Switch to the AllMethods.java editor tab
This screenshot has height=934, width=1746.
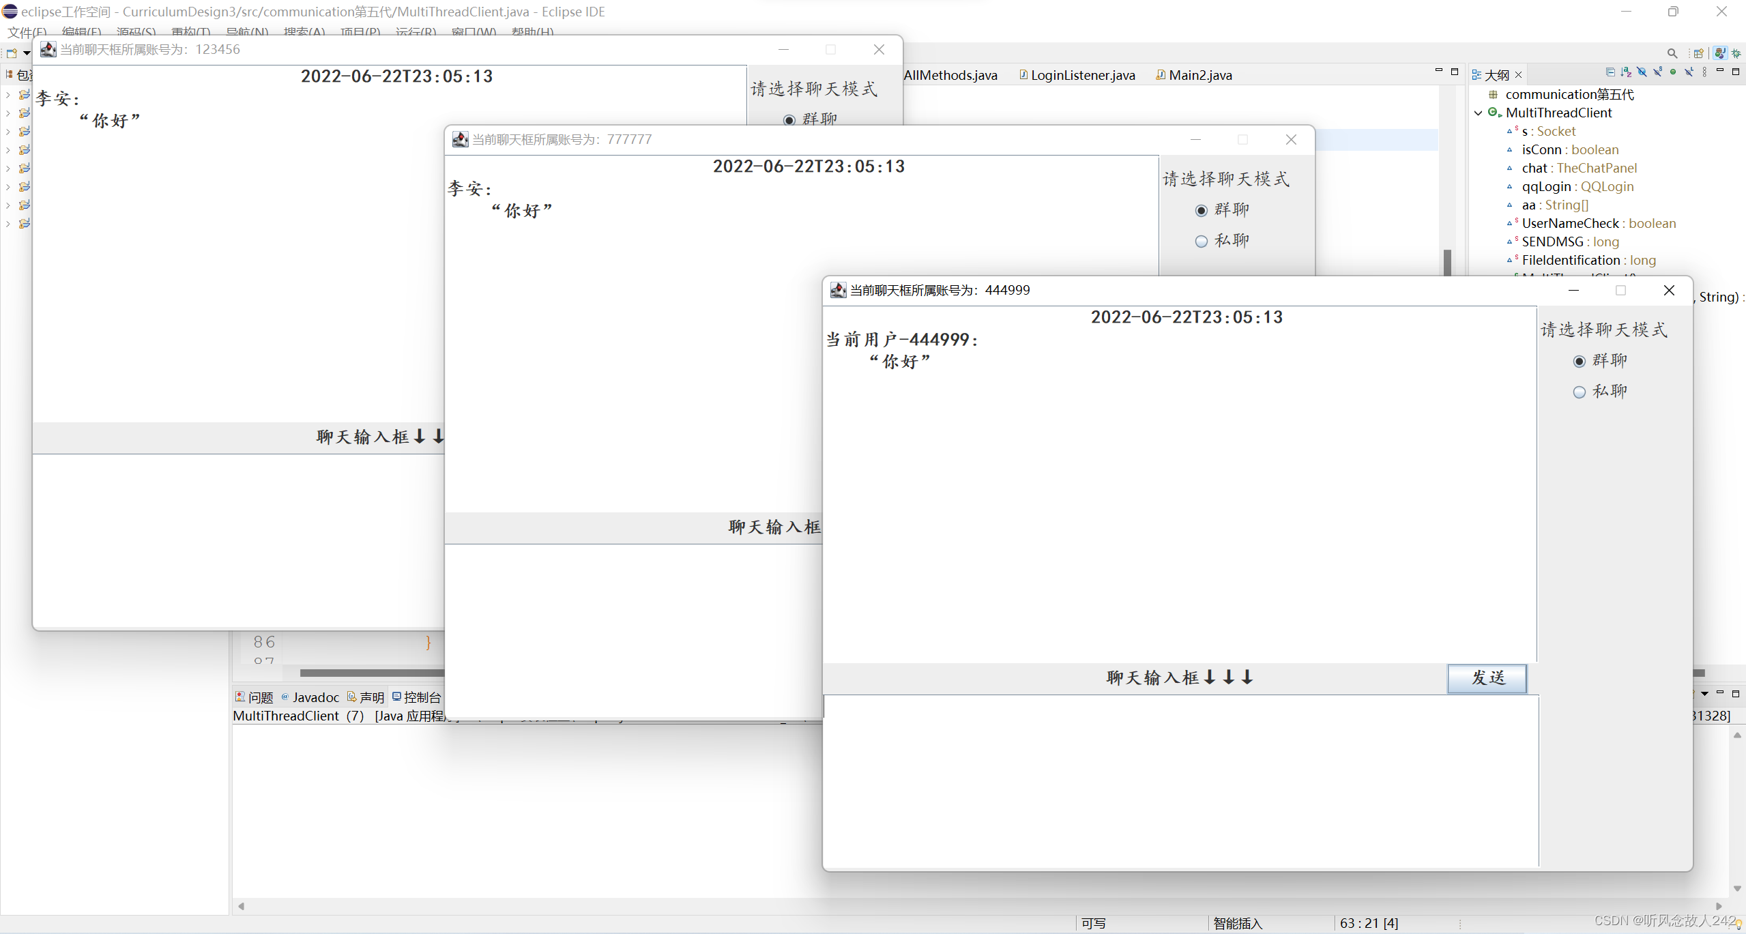950,75
